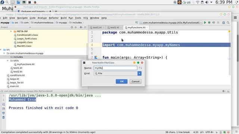Expand system tray arrow in top panel
This screenshot has height=134, width=239.
[x=211, y=2]
